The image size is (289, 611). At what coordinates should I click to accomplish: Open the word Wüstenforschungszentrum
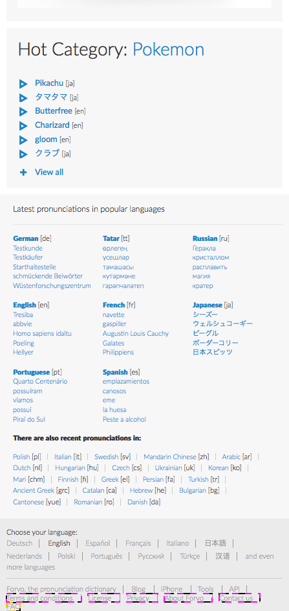coord(52,285)
